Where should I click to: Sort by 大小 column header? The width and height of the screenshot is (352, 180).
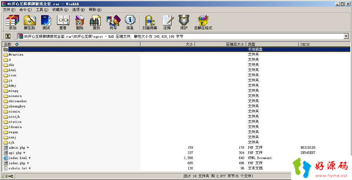pyautogui.click(x=168, y=44)
